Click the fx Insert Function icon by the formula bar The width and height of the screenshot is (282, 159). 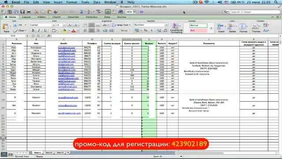[49, 36]
